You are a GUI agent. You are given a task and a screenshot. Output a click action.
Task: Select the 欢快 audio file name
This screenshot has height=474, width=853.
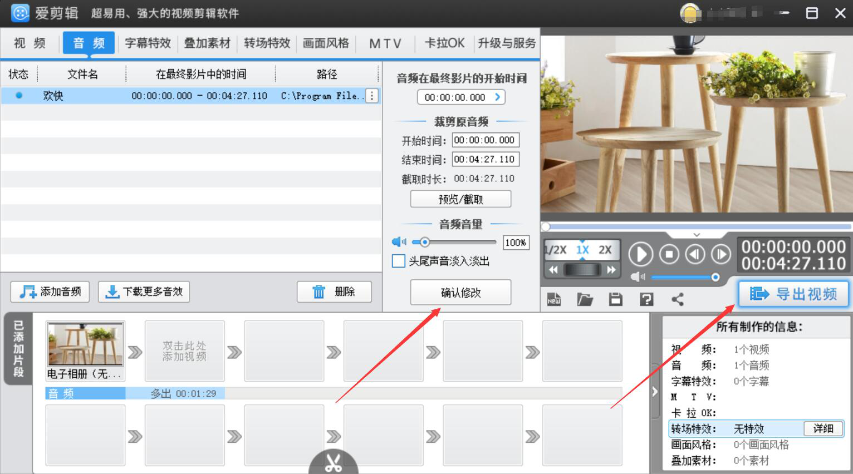(53, 96)
